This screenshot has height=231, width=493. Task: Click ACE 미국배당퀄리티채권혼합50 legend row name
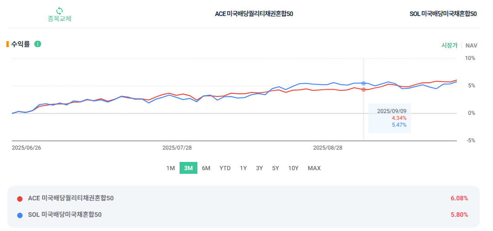pos(71,198)
